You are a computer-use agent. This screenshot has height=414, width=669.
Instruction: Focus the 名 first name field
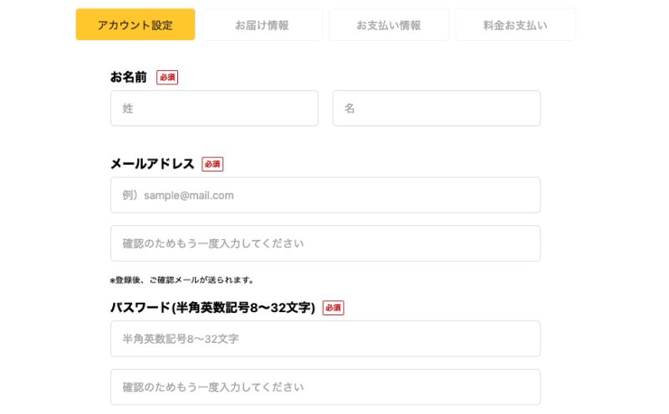tap(437, 109)
